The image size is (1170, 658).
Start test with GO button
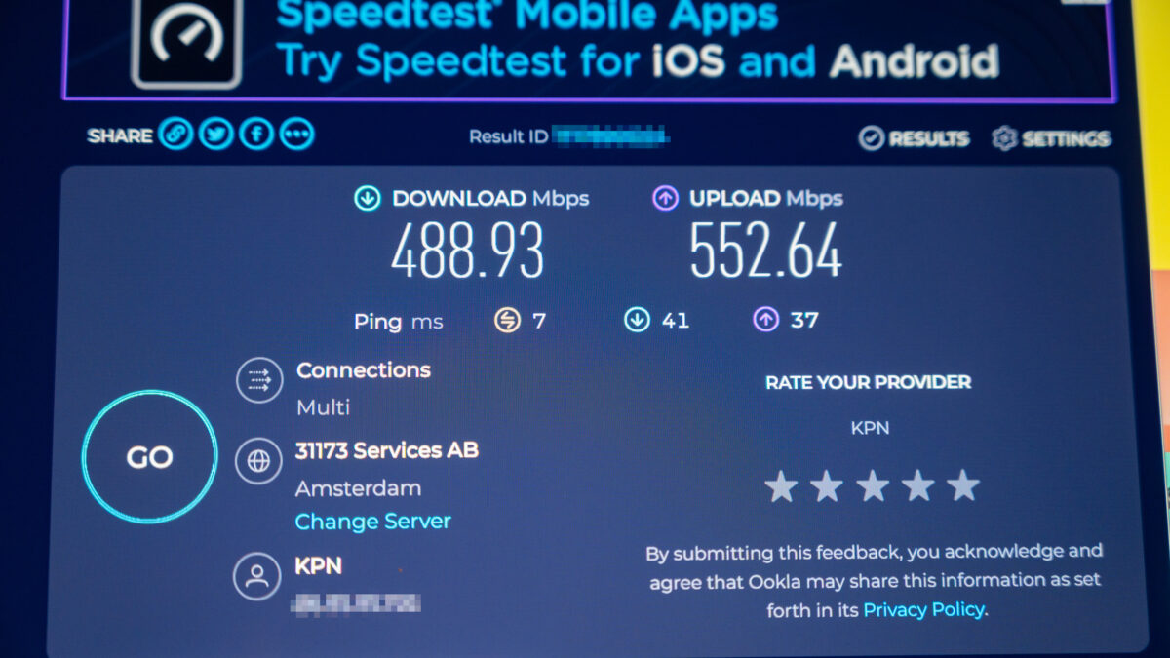(x=149, y=457)
